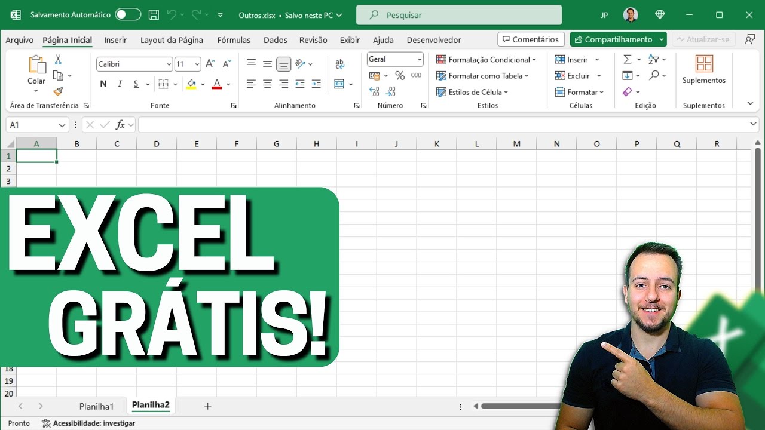Decrease indent
This screenshot has height=430, width=765.
click(x=300, y=84)
